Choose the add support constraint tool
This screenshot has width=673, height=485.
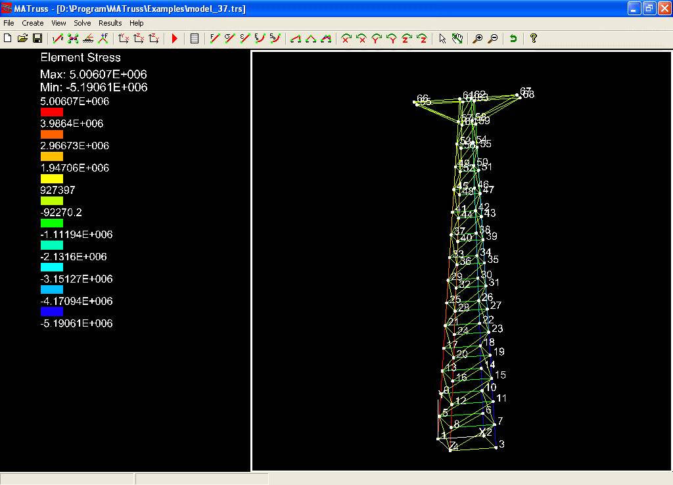click(88, 39)
